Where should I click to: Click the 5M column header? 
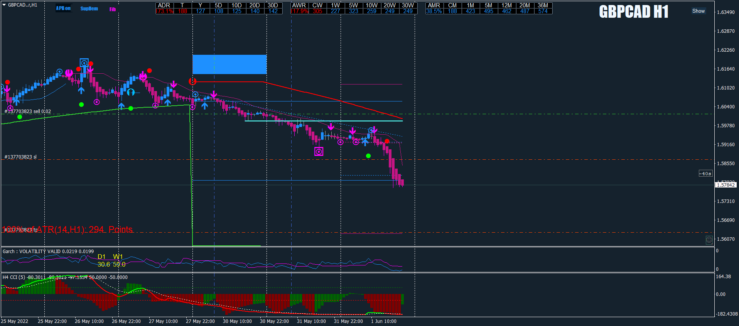[489, 5]
